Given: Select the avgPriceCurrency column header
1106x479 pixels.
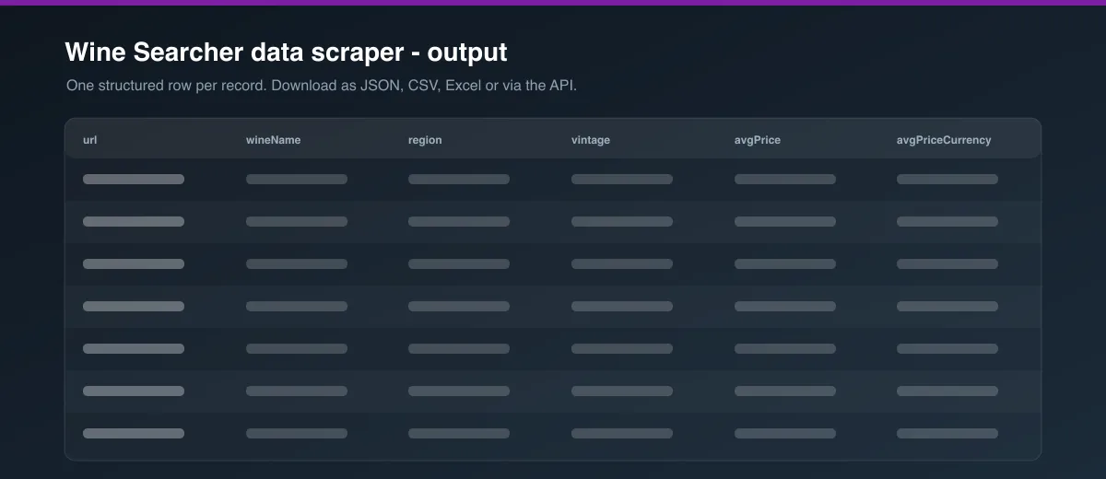Looking at the screenshot, I should click(944, 140).
